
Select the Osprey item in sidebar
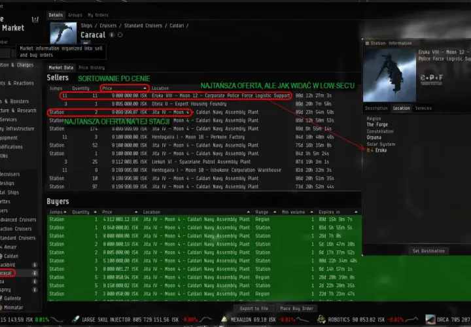tap(18, 290)
